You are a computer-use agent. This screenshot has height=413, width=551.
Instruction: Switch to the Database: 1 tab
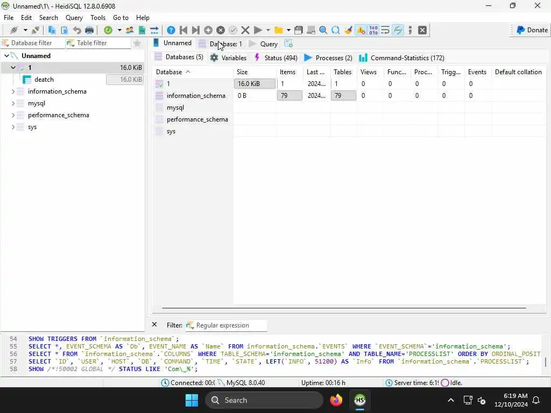pyautogui.click(x=221, y=44)
